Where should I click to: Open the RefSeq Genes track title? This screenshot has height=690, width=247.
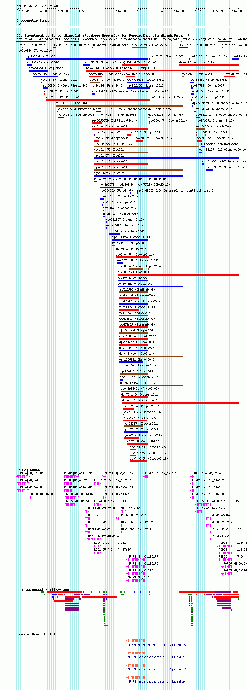pos(28,470)
